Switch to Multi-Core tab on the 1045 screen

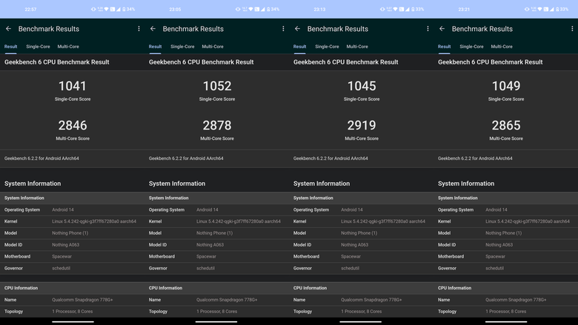coord(357,47)
